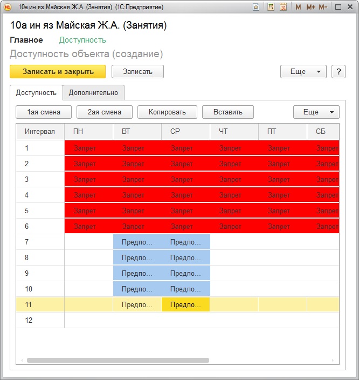Screen dimensions: 359x380
Task: Open help with the question mark button
Action: click(339, 71)
